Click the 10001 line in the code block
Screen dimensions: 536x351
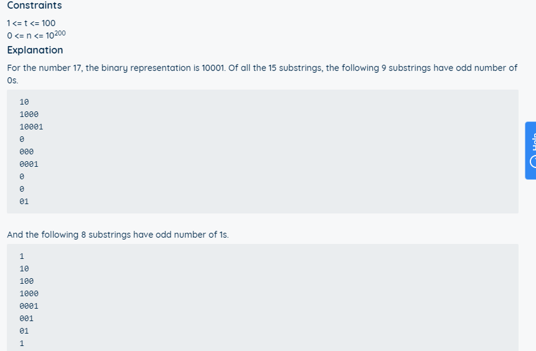tap(31, 127)
